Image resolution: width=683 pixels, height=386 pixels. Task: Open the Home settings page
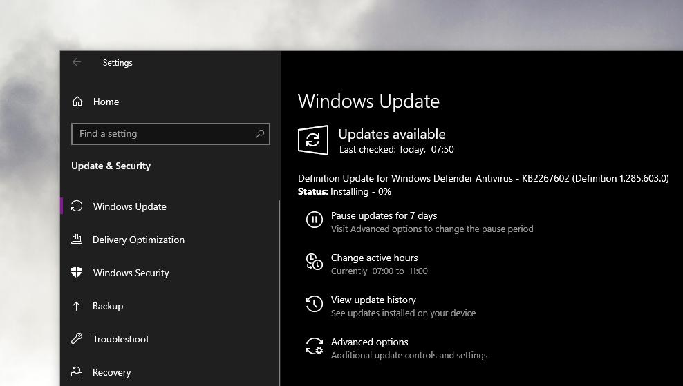coord(106,102)
